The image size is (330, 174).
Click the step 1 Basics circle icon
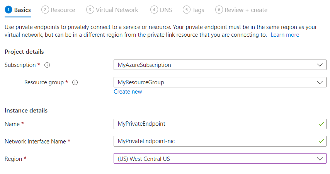click(9, 10)
